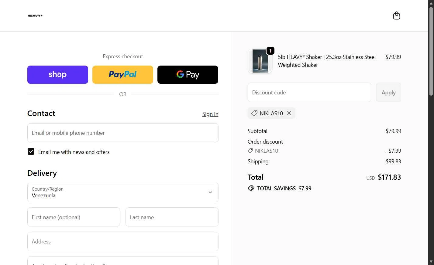The image size is (434, 265).
Task: Click the discount amount – $7.99
Action: pyautogui.click(x=393, y=151)
